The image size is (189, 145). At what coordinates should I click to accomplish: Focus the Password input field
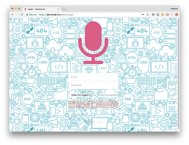tap(93, 85)
